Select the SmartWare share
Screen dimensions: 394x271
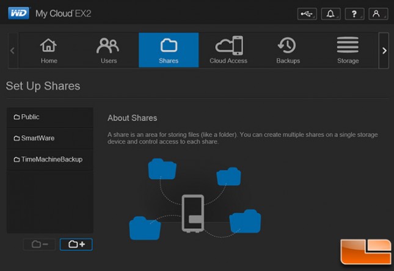[50, 138]
